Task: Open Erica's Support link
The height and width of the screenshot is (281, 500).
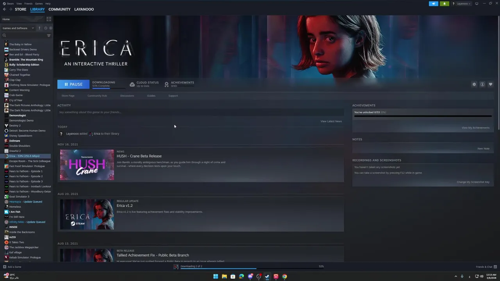Action: [x=173, y=96]
